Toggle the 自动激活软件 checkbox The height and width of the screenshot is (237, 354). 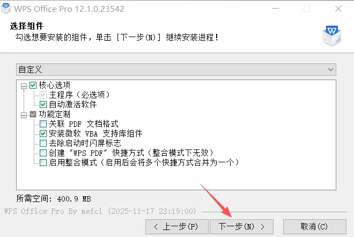pos(43,104)
